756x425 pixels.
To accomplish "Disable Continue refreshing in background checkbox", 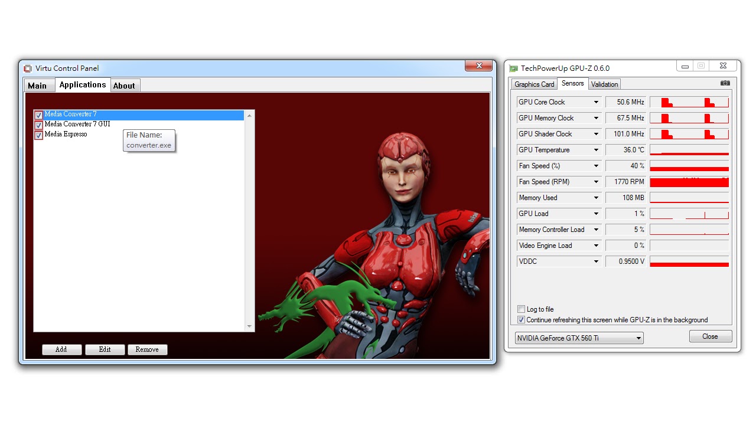I will (521, 320).
